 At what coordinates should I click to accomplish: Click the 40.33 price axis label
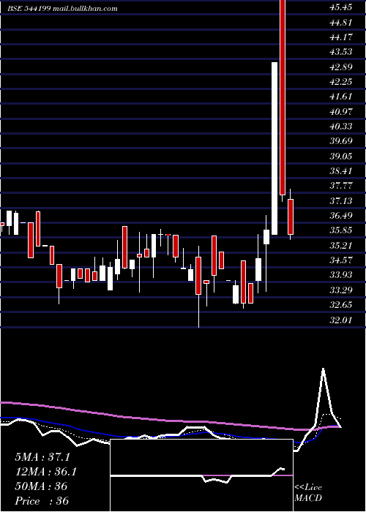(x=341, y=126)
